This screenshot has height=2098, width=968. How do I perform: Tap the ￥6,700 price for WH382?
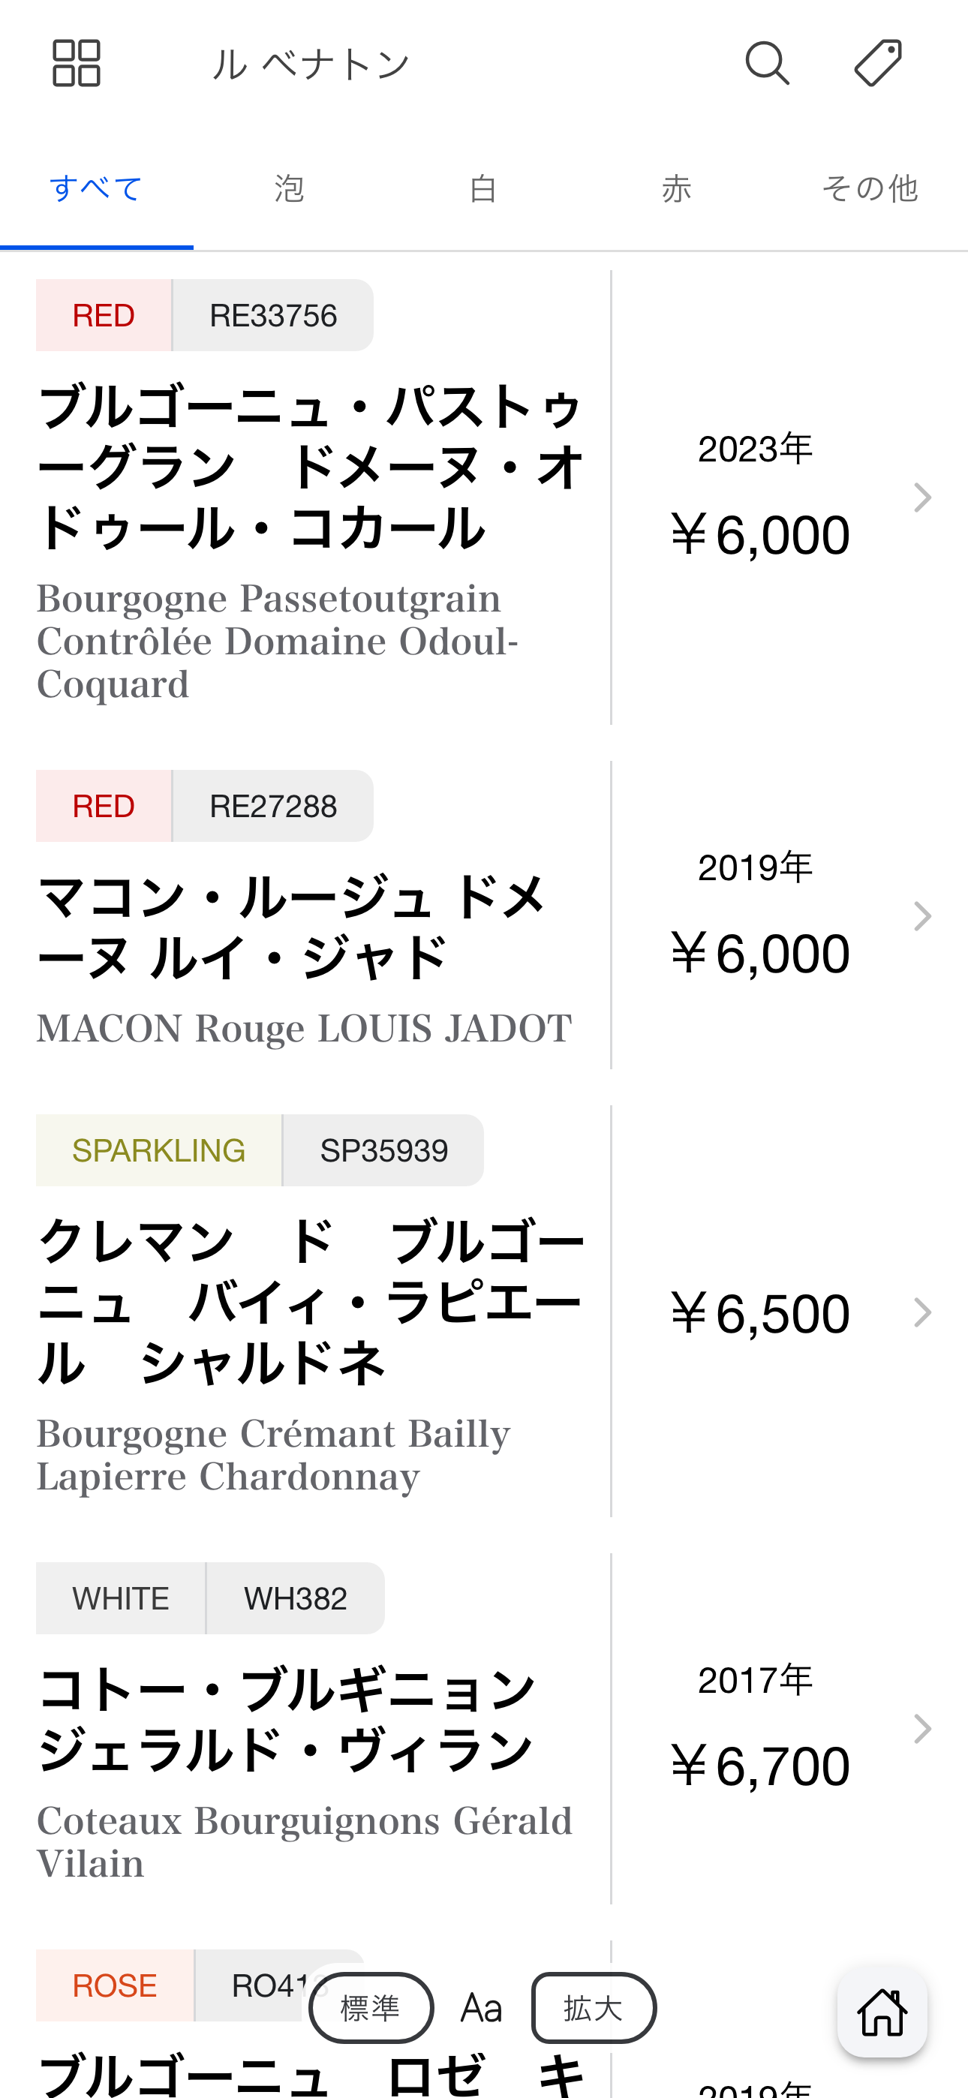(759, 1766)
